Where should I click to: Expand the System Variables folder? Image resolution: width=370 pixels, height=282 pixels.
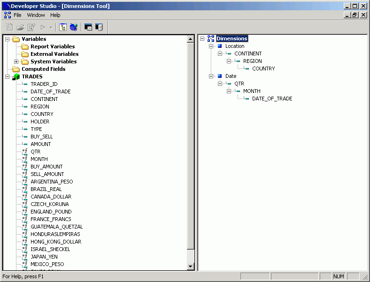(x=16, y=61)
